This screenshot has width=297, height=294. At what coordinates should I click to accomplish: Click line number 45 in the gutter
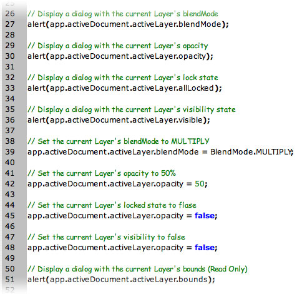[x=10, y=216]
